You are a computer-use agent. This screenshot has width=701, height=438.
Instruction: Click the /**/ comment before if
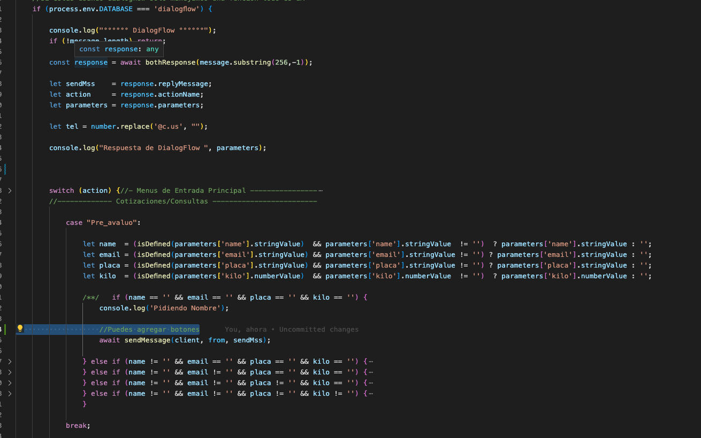point(91,298)
